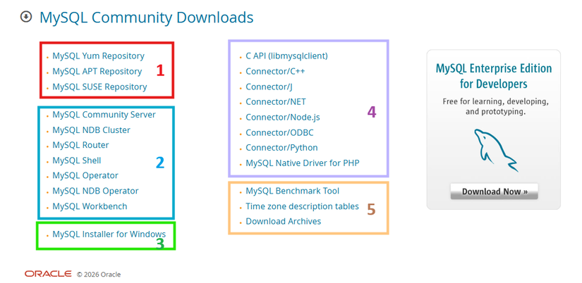Screen dimensions: 582x283
Task: Click the MySQL Benchmark Tool link
Action: coord(293,191)
